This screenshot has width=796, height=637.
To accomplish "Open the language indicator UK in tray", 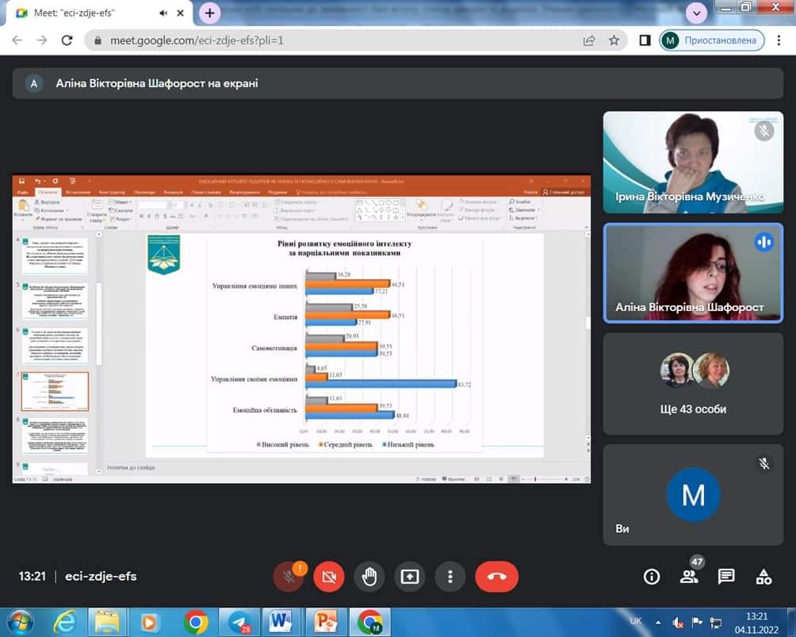I will (635, 620).
